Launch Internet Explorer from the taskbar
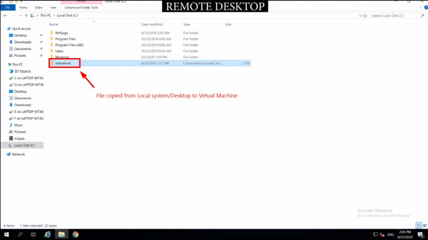 48,235
